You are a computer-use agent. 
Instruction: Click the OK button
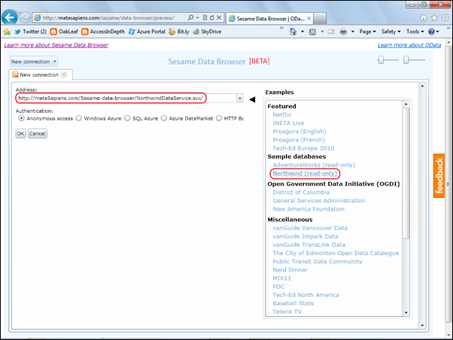click(21, 133)
